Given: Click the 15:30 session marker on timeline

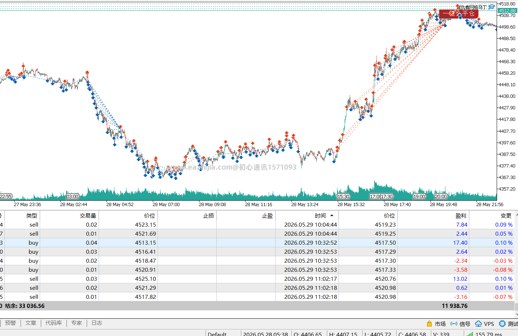Looking at the screenshot, I should pyautogui.click(x=343, y=196).
